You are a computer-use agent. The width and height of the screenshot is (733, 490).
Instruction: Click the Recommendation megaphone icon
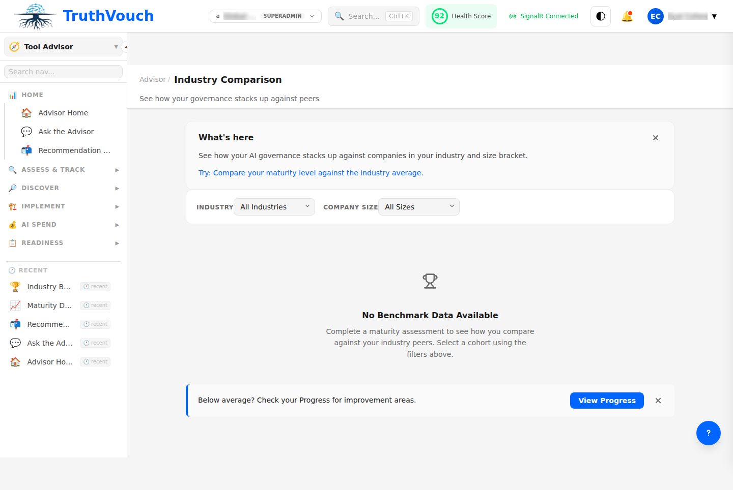(26, 150)
